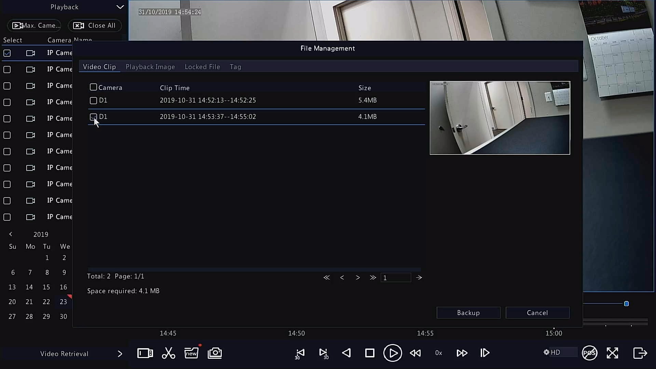This screenshot has height=369, width=656.
Task: Click the page number input field
Action: tap(396, 278)
